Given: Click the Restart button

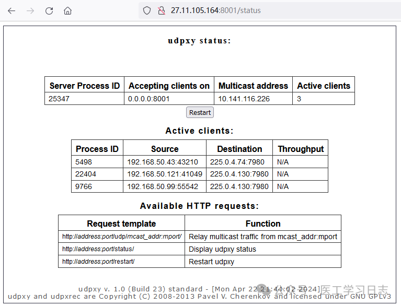Looking at the screenshot, I should [200, 112].
